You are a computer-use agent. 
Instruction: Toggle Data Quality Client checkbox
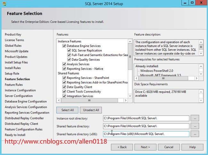(x=64, y=87)
